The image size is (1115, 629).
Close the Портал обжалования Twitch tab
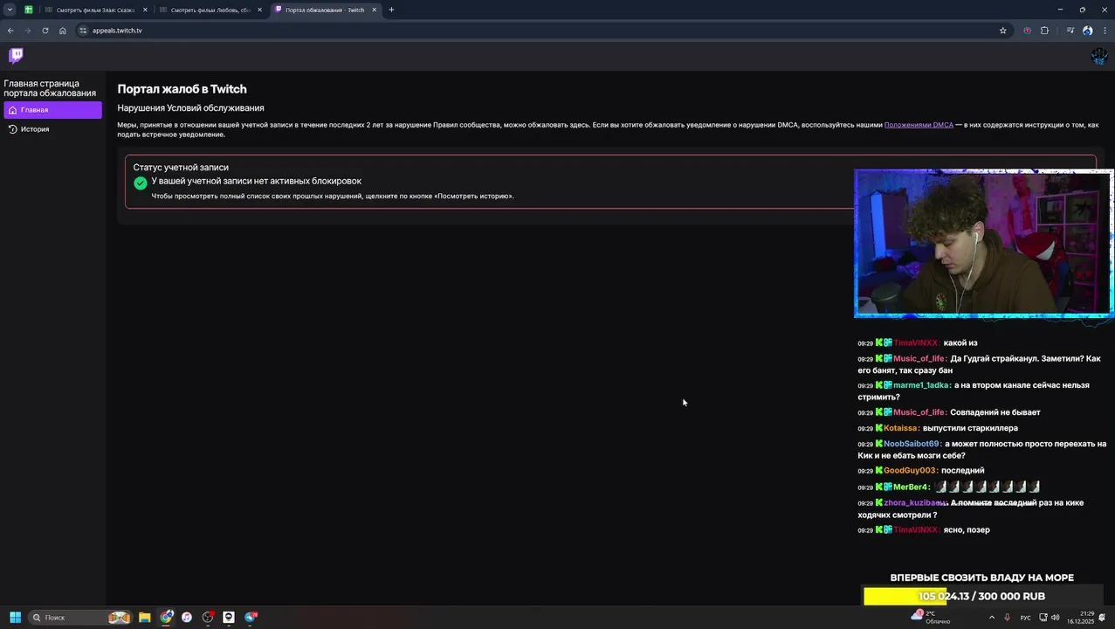374,10
